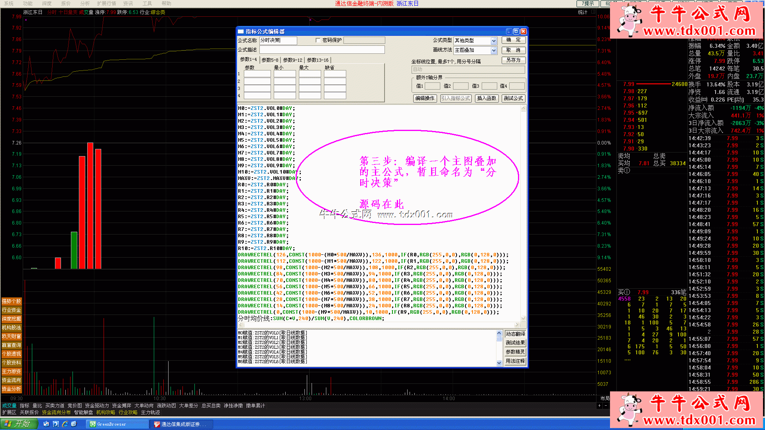Viewport: 765px width, 430px height.
Task: Open the 报价 menu
Action: pos(66,4)
